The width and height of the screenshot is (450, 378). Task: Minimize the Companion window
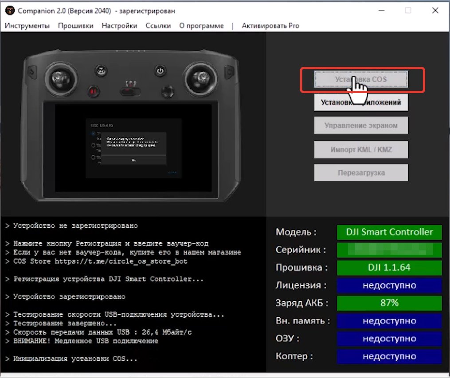click(x=381, y=11)
